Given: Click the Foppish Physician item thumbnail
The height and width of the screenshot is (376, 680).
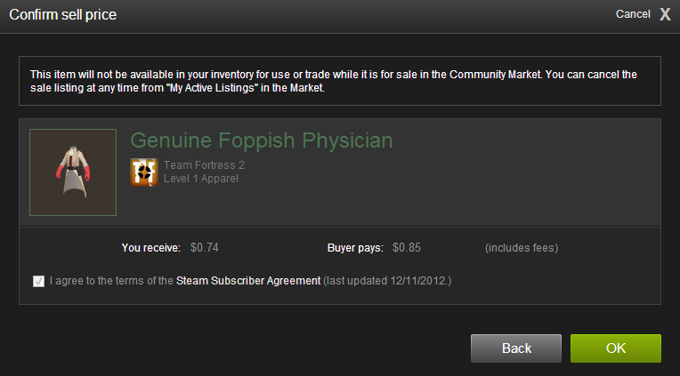Looking at the screenshot, I should coord(73,172).
